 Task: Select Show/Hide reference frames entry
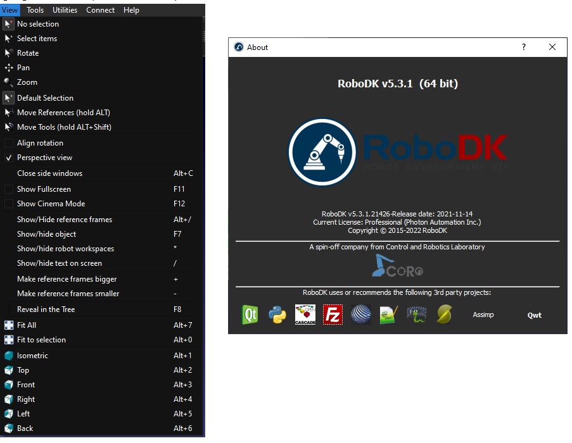(65, 220)
